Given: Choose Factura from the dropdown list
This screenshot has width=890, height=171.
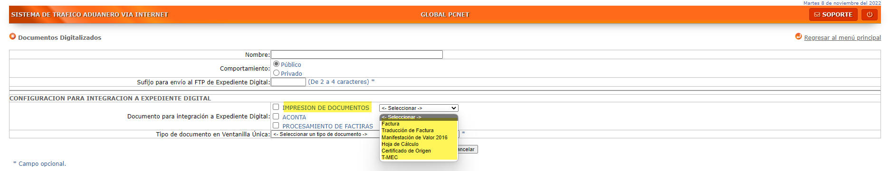Looking at the screenshot, I should 419,124.
